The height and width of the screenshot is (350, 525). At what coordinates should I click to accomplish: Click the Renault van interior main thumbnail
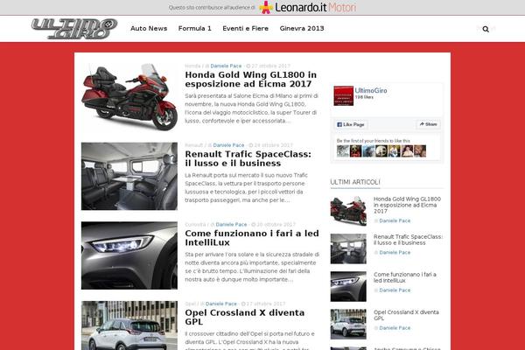(x=129, y=176)
